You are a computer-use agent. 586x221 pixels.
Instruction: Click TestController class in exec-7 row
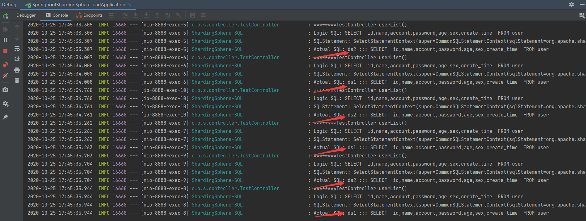pyautogui.click(x=236, y=123)
